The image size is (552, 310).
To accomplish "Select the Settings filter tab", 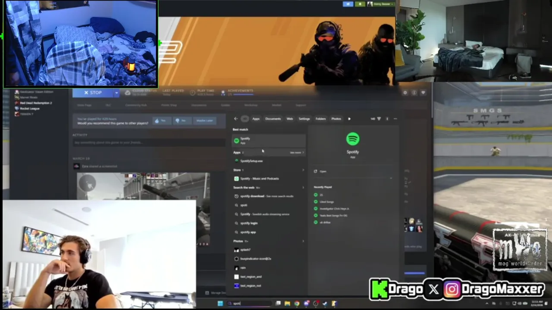I will pyautogui.click(x=304, y=119).
